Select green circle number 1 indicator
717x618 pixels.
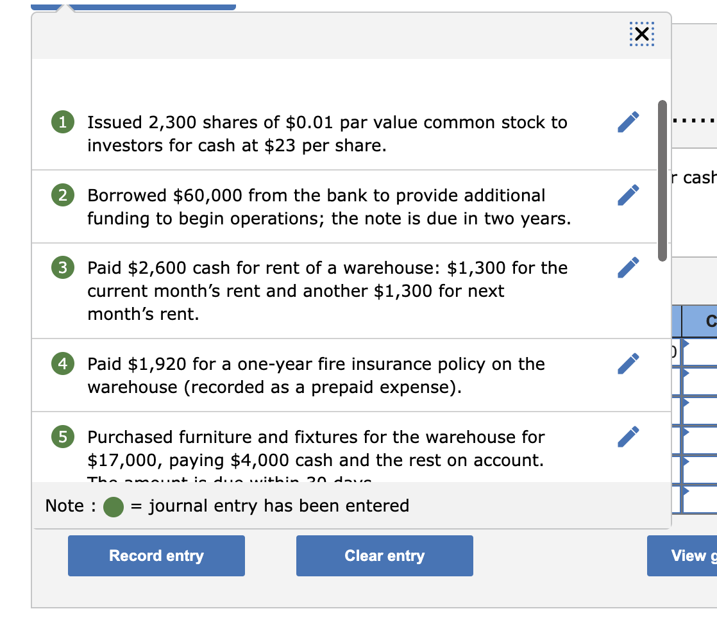(x=62, y=122)
